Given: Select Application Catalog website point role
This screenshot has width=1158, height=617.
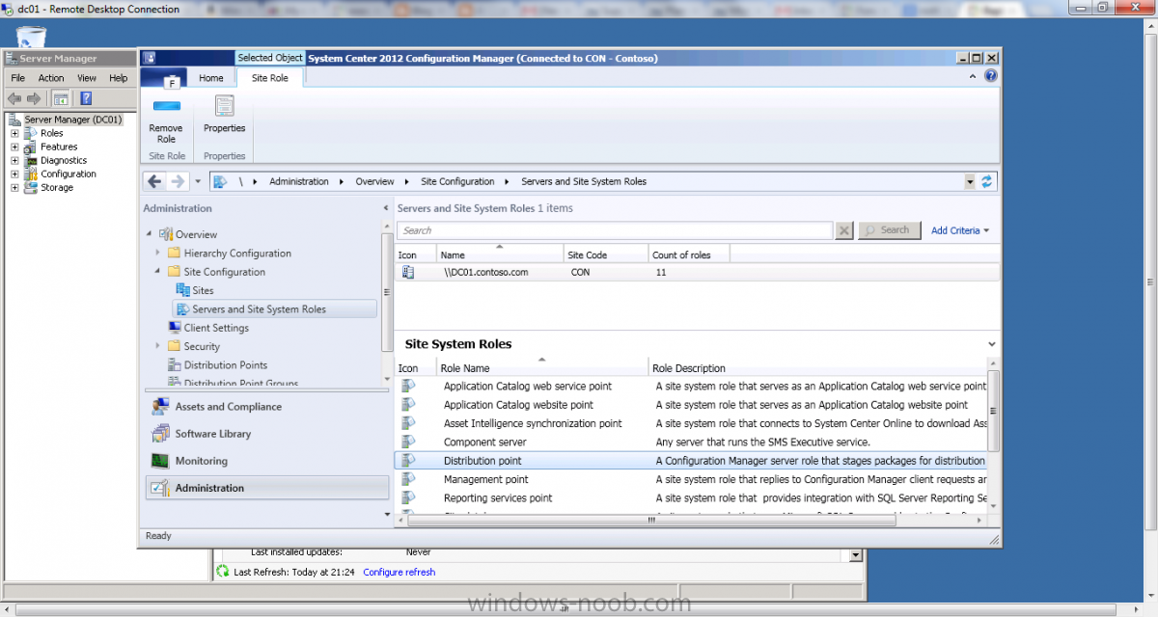Looking at the screenshot, I should coord(692,405).
